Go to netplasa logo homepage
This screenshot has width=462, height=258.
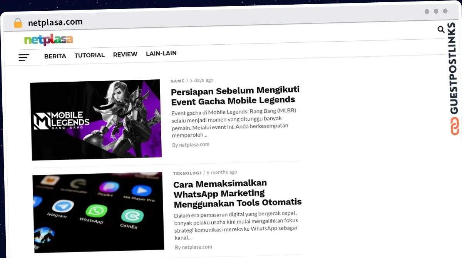[49, 40]
